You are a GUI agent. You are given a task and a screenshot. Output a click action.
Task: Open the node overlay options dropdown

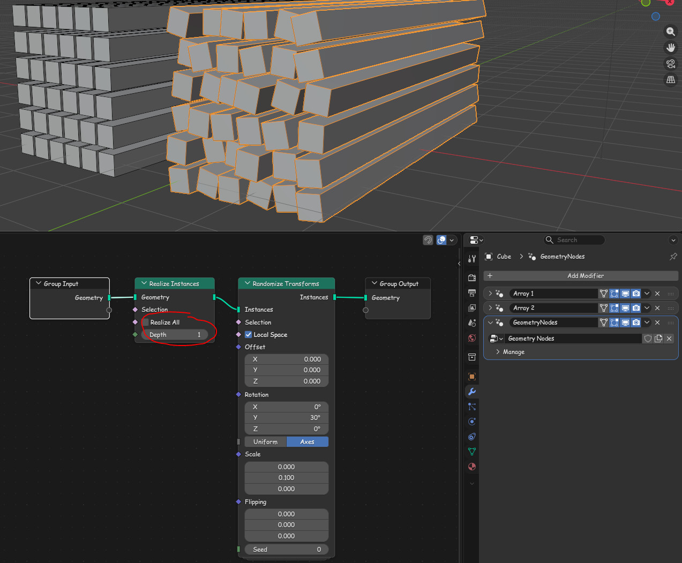tap(452, 240)
